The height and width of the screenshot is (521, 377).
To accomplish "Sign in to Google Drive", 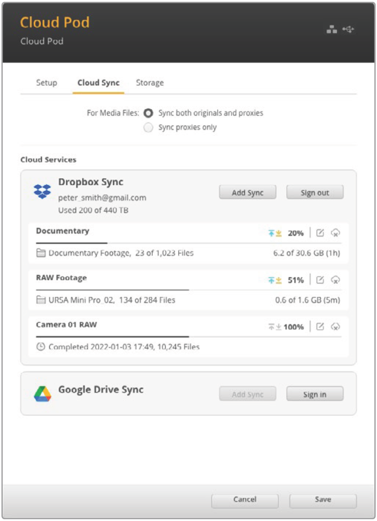I will pyautogui.click(x=315, y=394).
